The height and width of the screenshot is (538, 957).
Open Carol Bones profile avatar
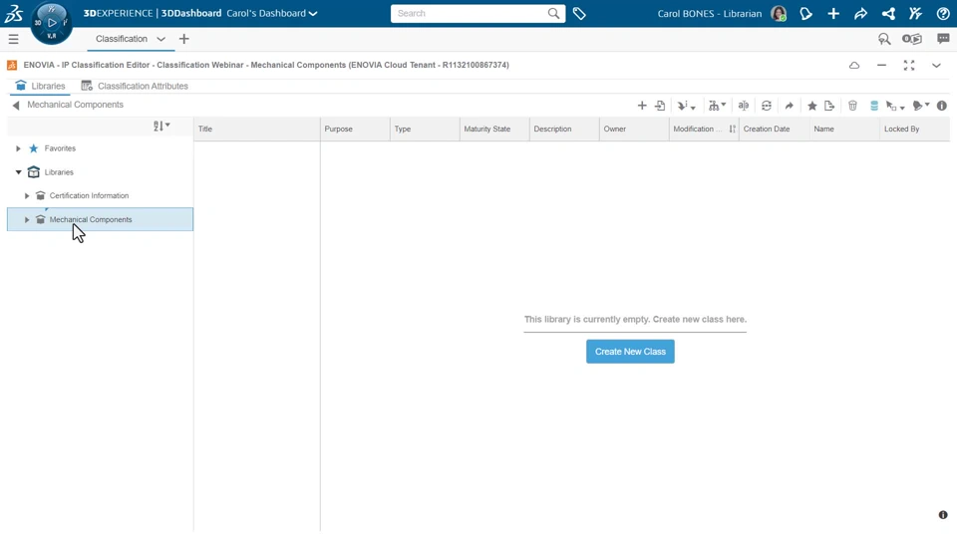[x=779, y=13]
